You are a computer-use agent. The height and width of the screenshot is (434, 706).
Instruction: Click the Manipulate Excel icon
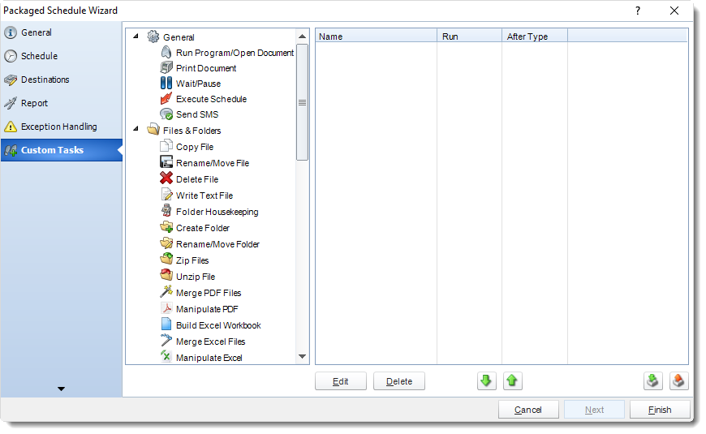pyautogui.click(x=166, y=356)
